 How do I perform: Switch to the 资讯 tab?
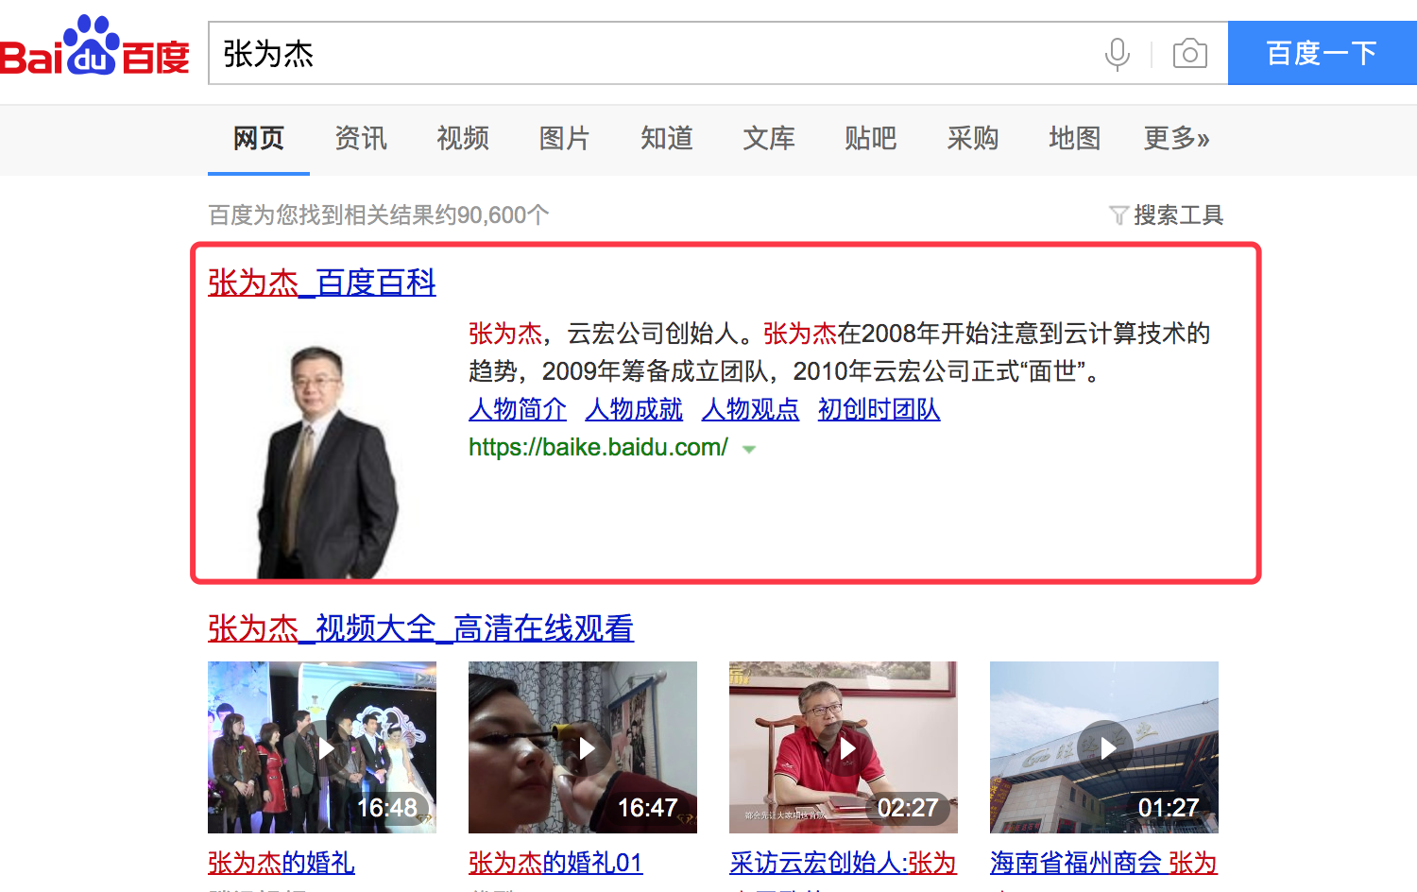tap(361, 139)
